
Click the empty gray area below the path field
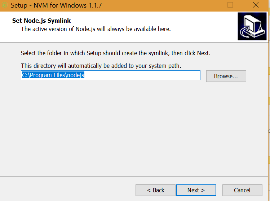tap(133, 126)
